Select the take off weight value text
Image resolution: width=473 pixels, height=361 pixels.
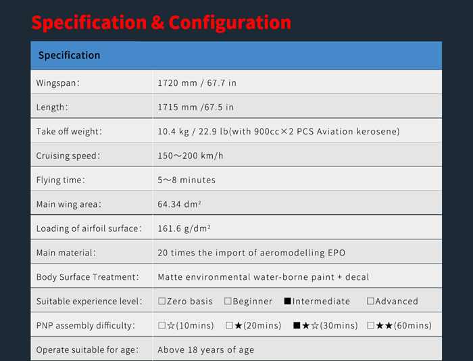(x=278, y=131)
